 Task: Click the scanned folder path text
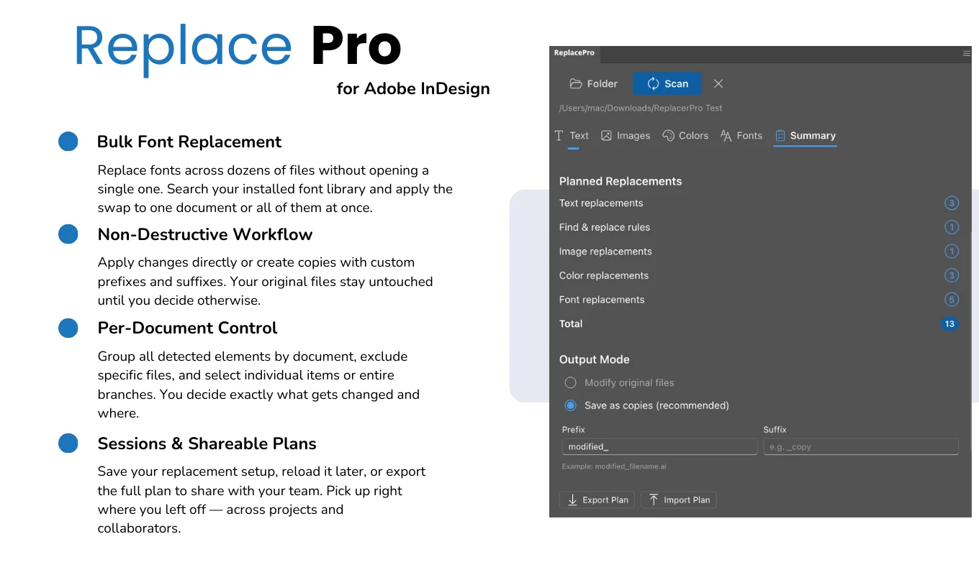click(x=641, y=108)
